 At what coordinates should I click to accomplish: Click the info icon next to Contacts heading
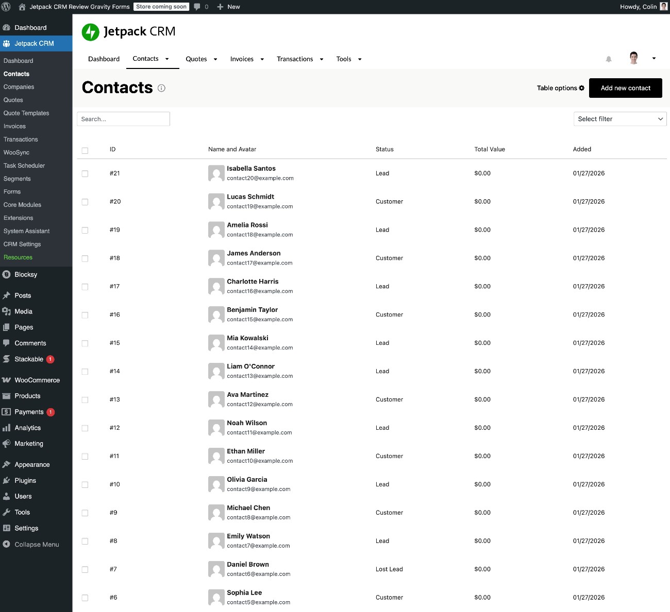point(161,88)
